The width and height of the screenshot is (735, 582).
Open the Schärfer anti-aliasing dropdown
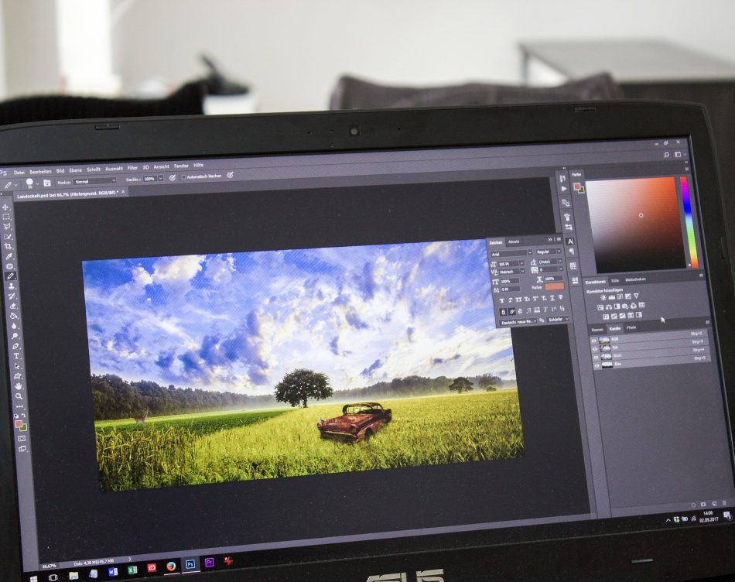559,320
